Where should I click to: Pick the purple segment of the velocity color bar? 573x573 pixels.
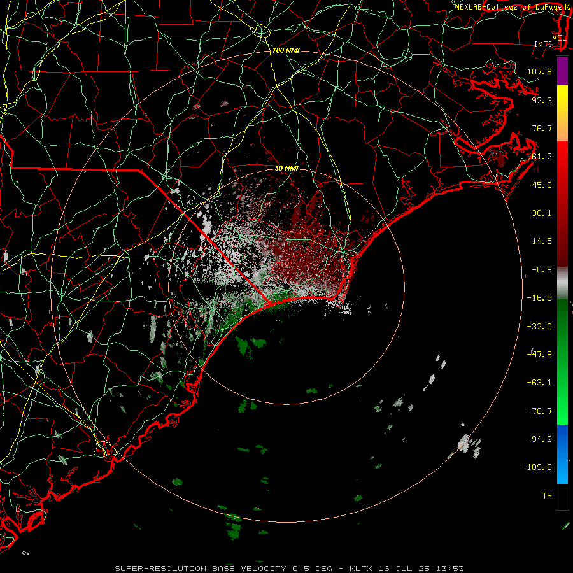coord(562,71)
